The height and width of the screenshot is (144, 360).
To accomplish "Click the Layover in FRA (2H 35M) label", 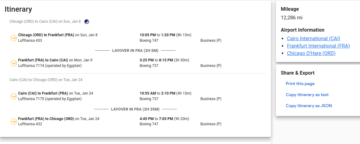I will (x=135, y=109).
